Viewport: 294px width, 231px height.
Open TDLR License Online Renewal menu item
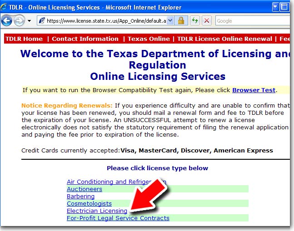point(224,39)
